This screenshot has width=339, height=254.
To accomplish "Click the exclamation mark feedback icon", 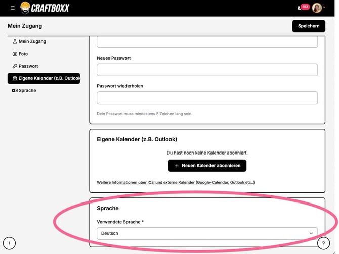I will (9, 243).
